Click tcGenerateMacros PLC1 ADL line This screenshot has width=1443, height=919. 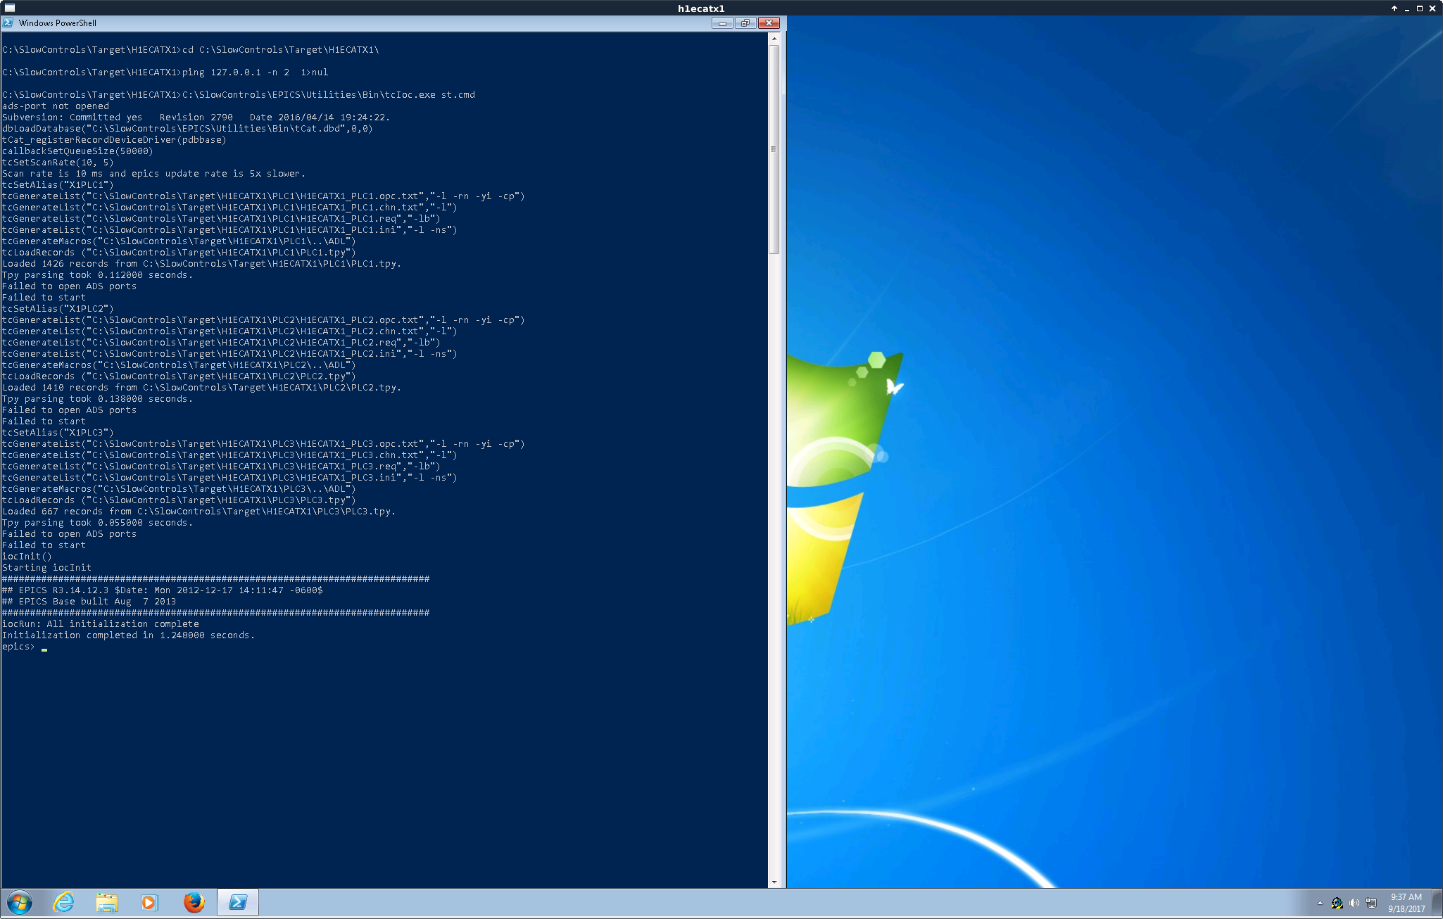(x=179, y=241)
